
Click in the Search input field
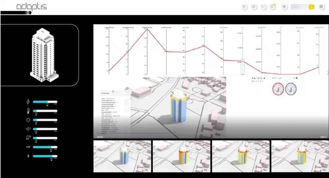click(299, 7)
